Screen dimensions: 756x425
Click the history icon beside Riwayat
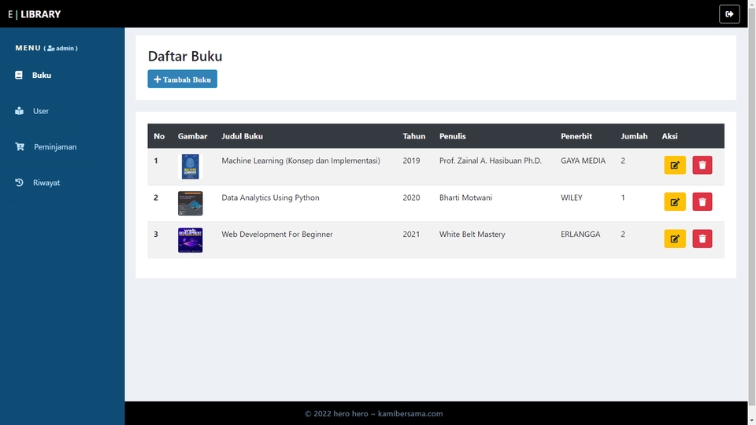[x=19, y=183]
